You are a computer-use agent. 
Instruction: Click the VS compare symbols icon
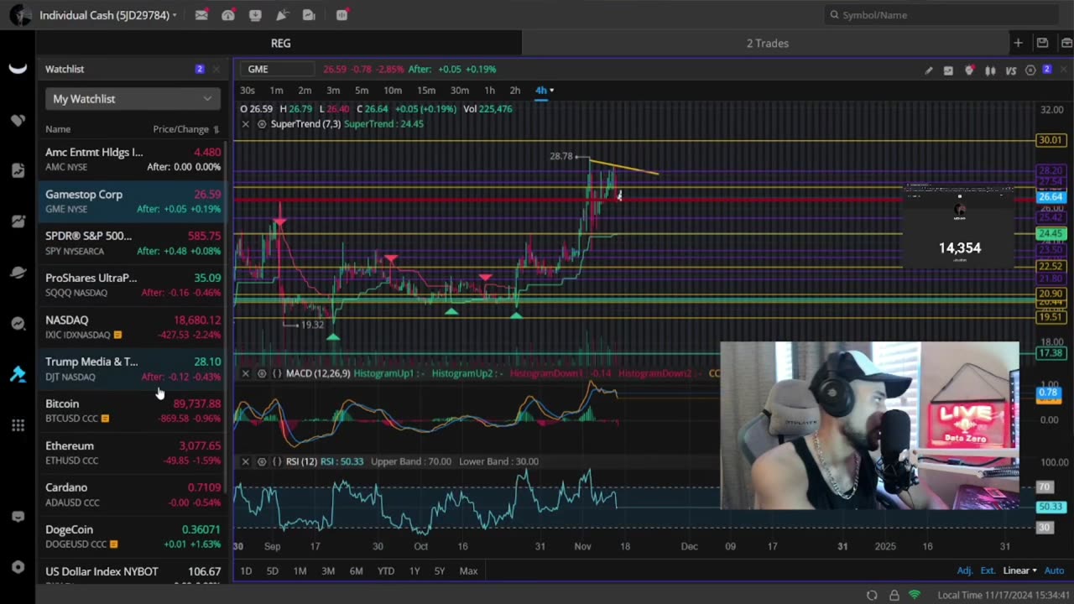(1011, 70)
